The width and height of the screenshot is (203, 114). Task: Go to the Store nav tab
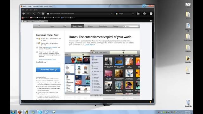(x=52, y=26)
